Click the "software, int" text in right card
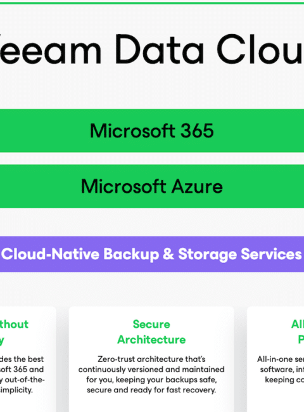 282,370
